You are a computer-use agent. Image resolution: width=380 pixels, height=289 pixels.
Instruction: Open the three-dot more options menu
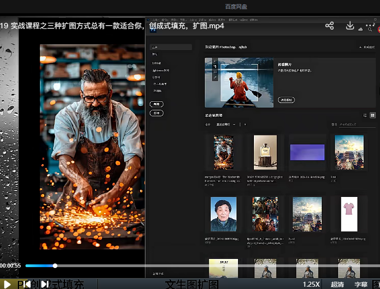click(x=370, y=25)
